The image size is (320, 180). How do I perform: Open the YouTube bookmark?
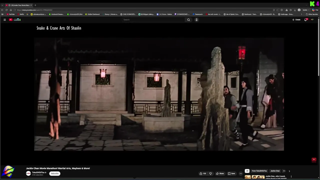pos(11,14)
